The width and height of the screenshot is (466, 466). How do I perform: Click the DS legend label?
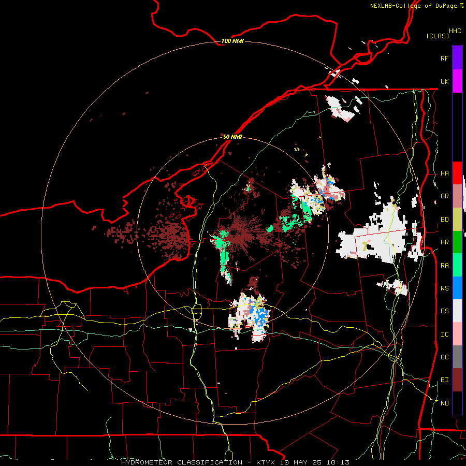pos(444,311)
